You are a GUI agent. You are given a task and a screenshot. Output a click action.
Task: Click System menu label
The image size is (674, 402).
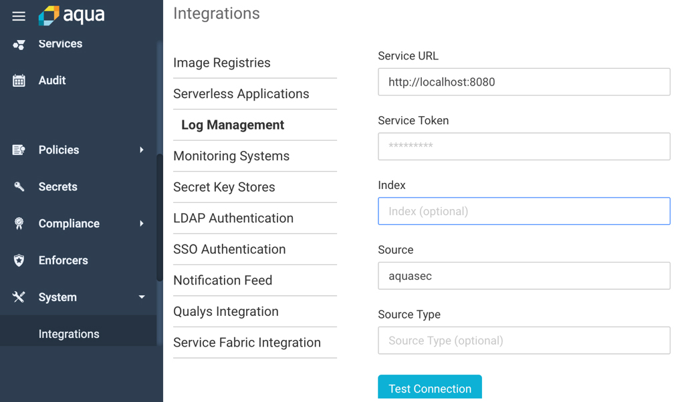(x=58, y=297)
